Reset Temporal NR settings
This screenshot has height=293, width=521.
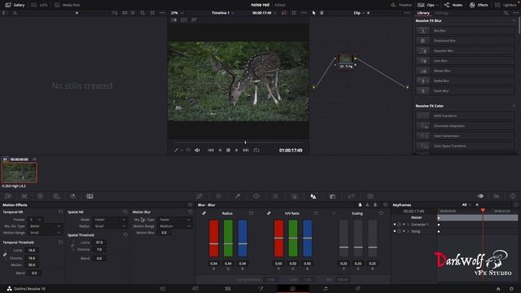point(60,212)
